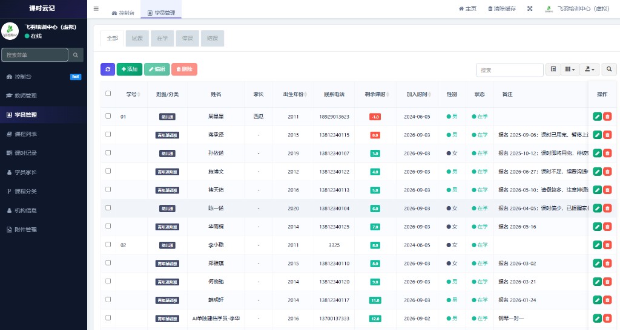Screen dimensions: 620x330
Task: Open the export data dropdown
Action: pos(590,69)
